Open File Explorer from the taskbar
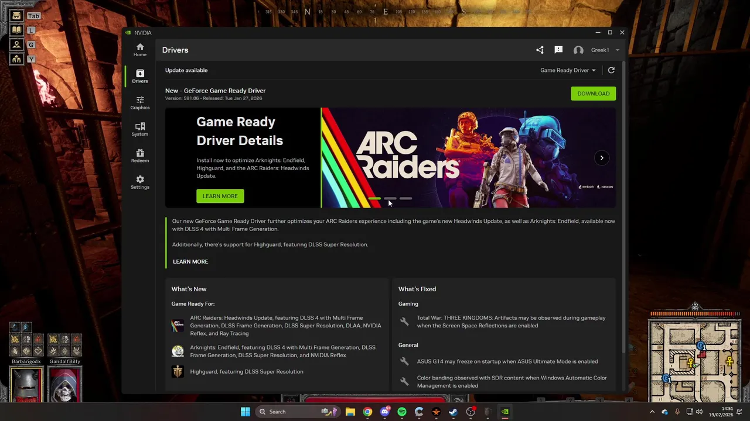 (350, 412)
